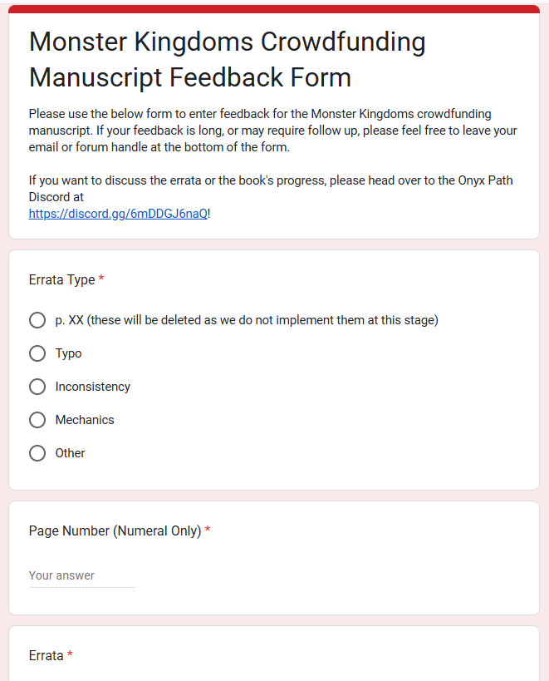Screen dimensions: 549x681
Task: Click the 'Errata Type' question heading
Action: 61,280
